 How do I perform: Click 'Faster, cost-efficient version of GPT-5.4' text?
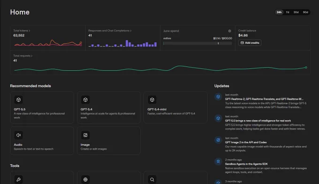(171, 114)
